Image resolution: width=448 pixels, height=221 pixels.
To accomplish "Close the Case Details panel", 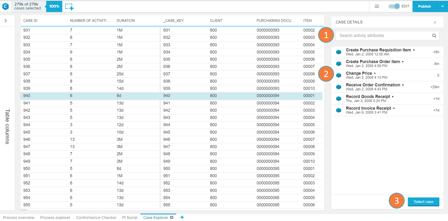I will click(435, 23).
